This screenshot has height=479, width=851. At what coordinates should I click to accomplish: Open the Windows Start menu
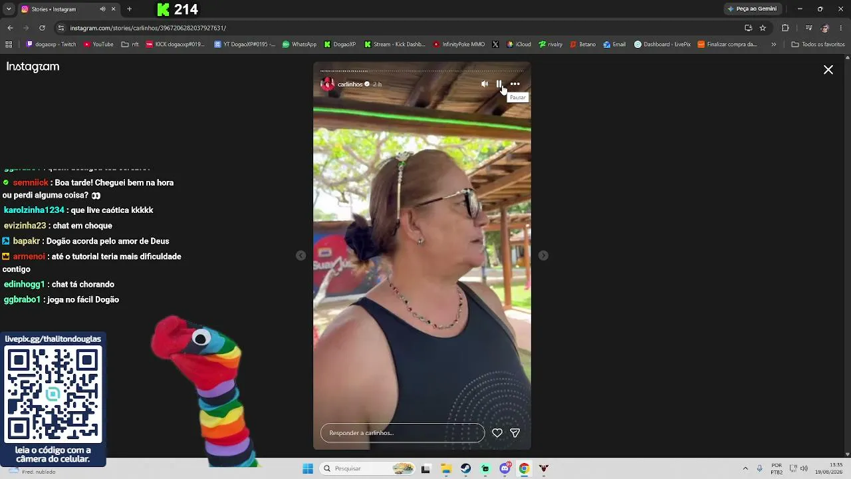[x=308, y=468]
